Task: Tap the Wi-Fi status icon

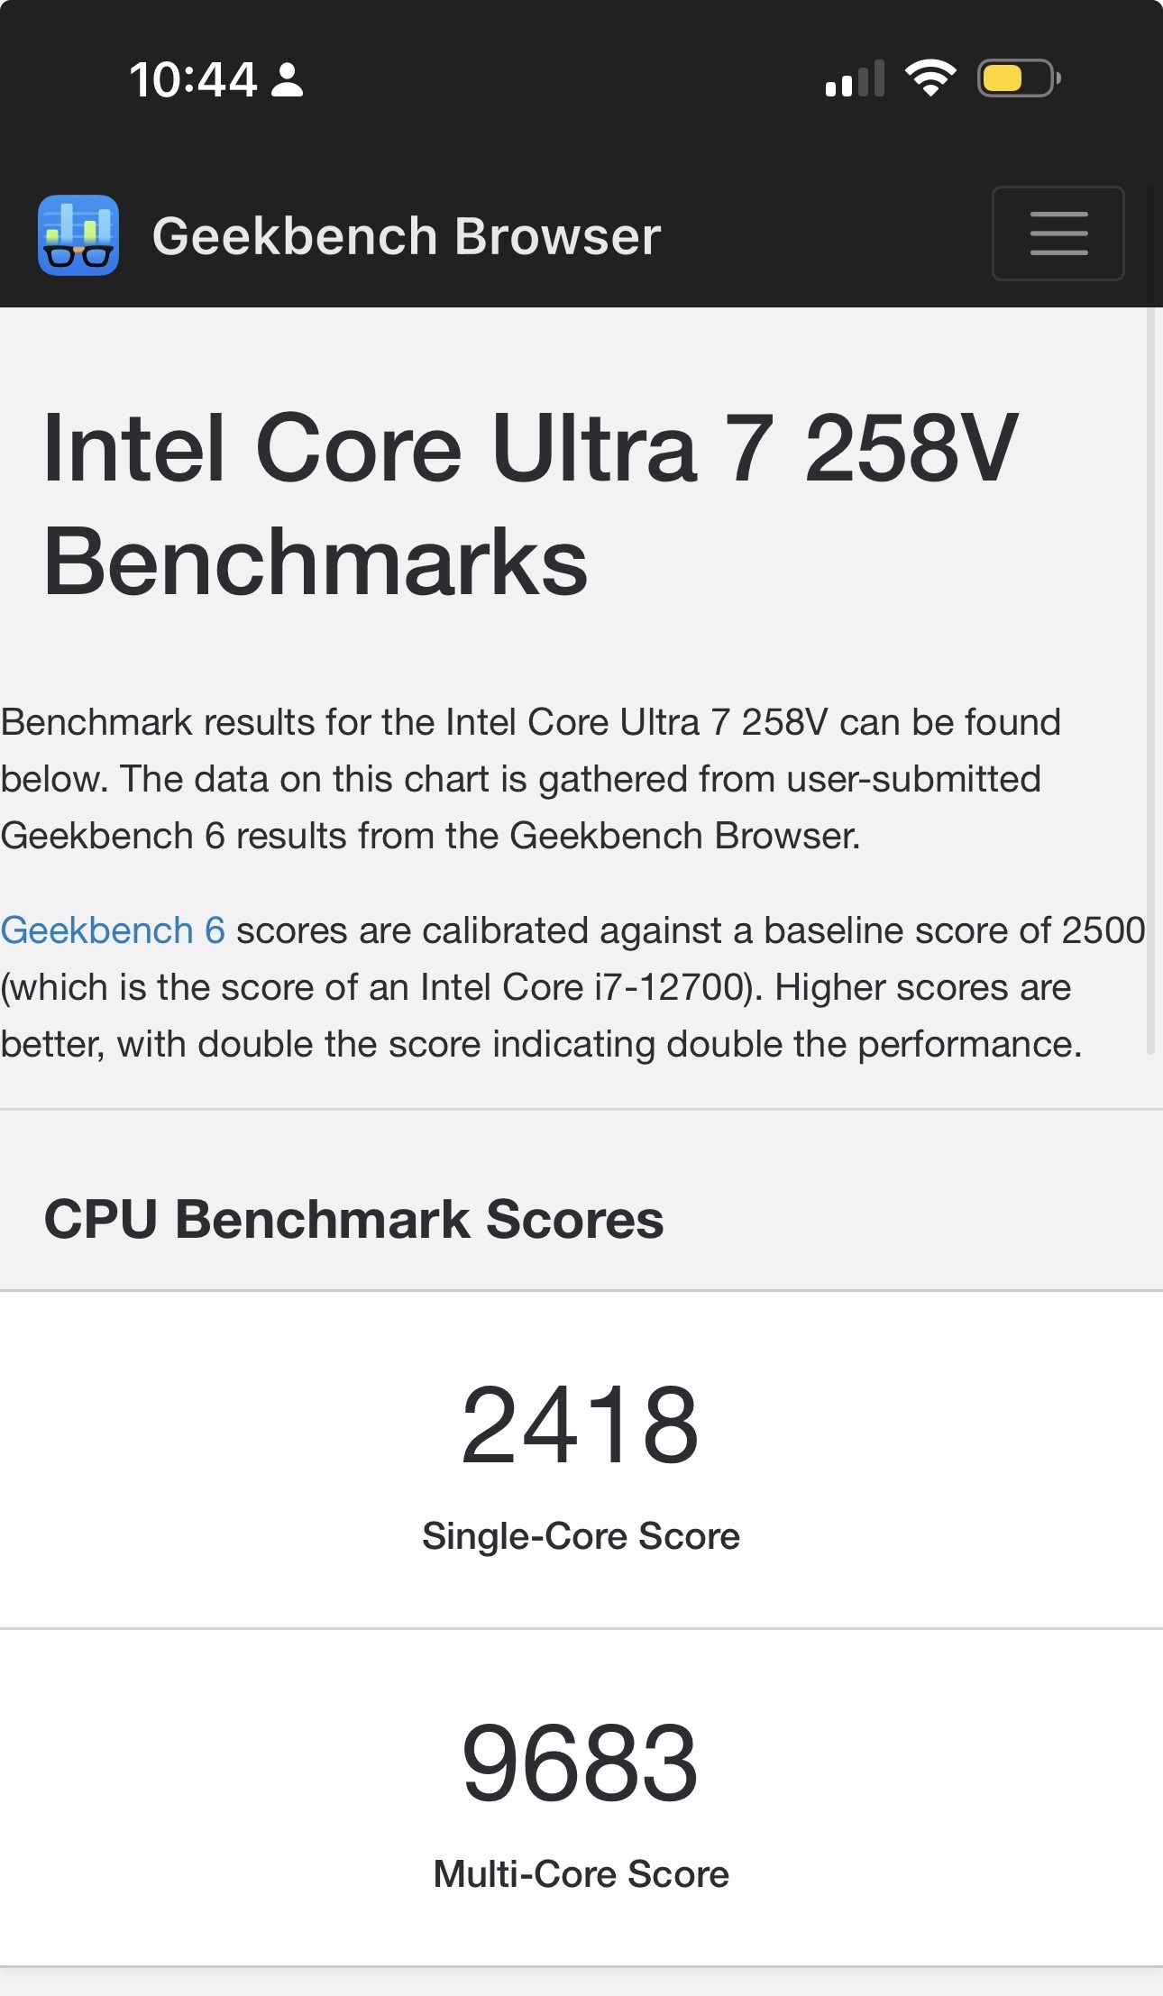Action: pos(931,78)
